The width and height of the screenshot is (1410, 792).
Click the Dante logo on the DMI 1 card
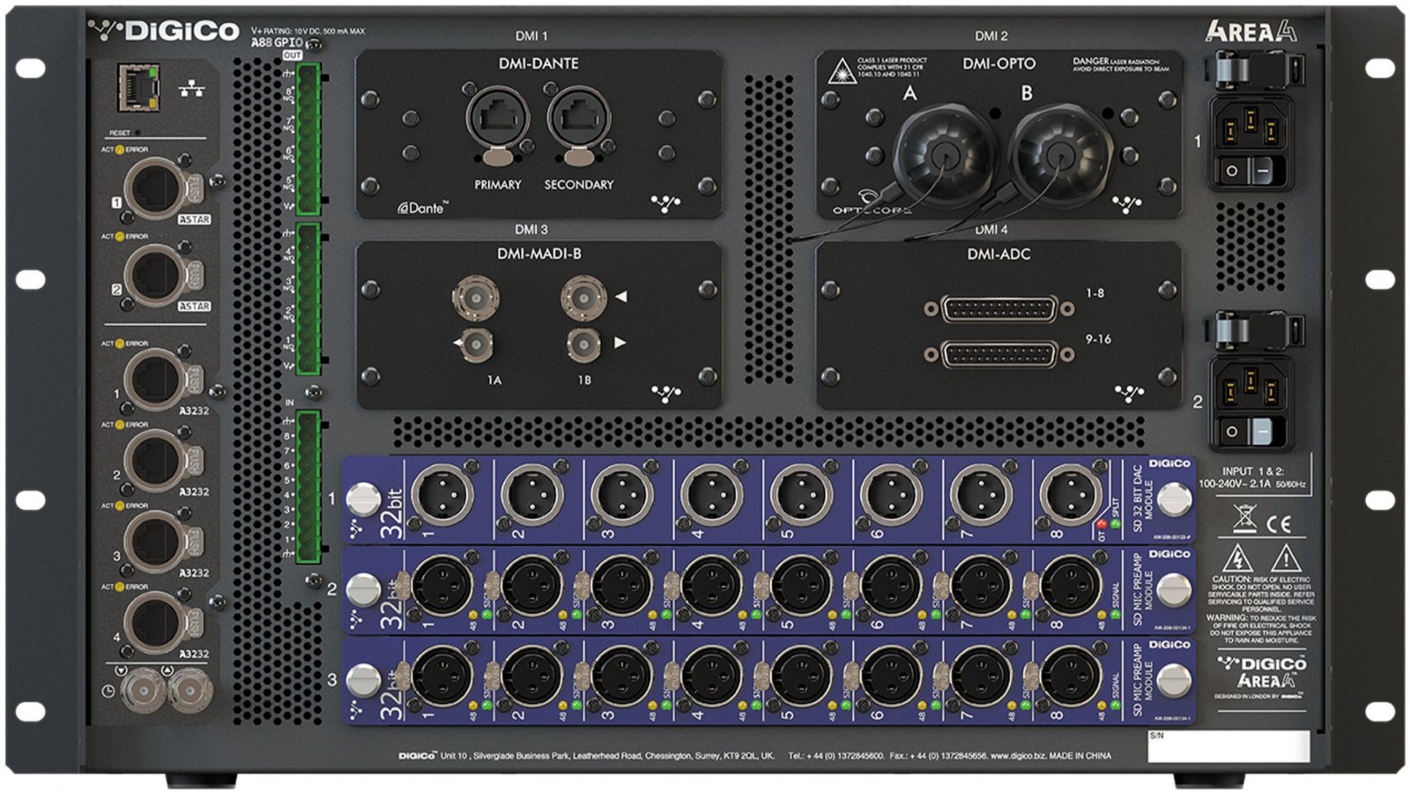(x=422, y=208)
